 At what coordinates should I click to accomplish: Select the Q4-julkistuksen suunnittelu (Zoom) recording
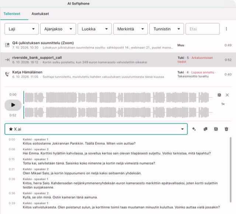tap(118, 45)
